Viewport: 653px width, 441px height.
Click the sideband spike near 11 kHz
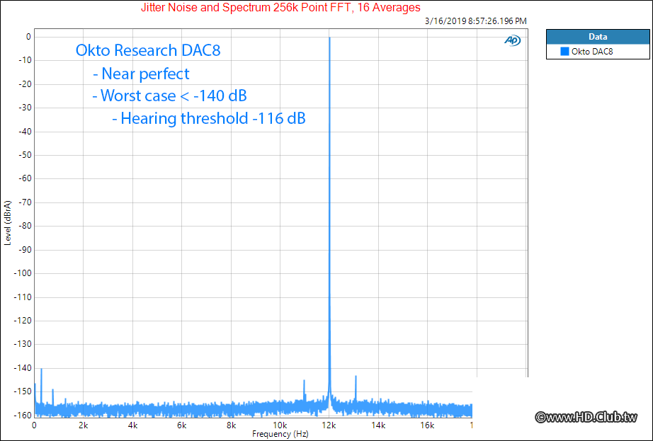coord(305,391)
